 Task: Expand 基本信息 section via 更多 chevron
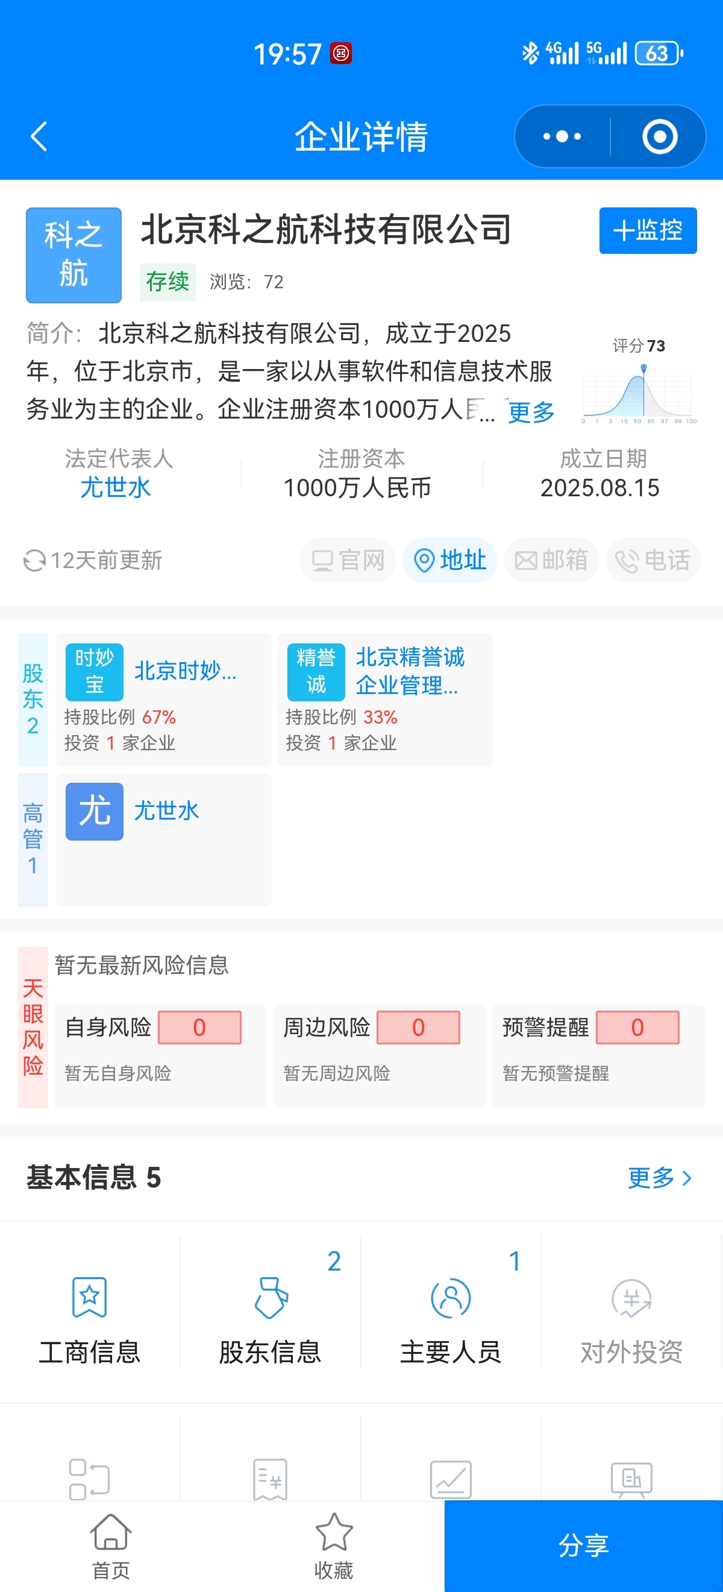(659, 1178)
